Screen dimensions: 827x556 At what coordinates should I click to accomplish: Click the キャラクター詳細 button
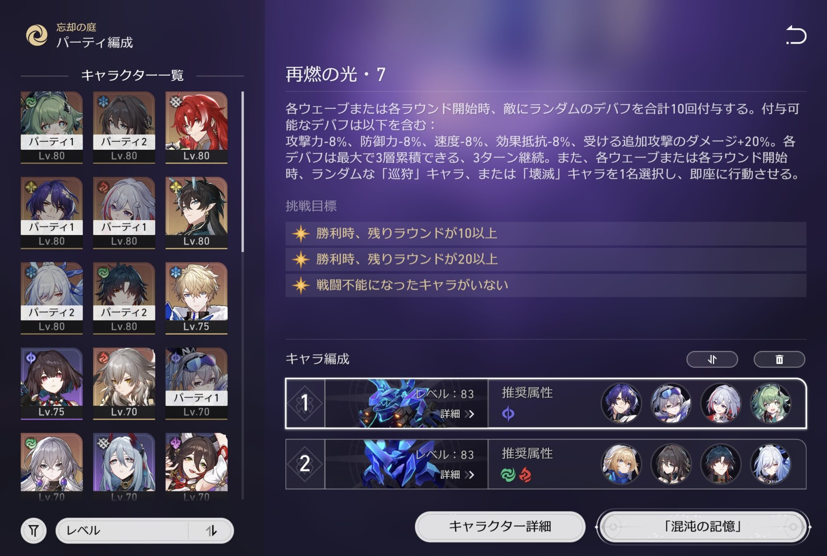tap(500, 526)
